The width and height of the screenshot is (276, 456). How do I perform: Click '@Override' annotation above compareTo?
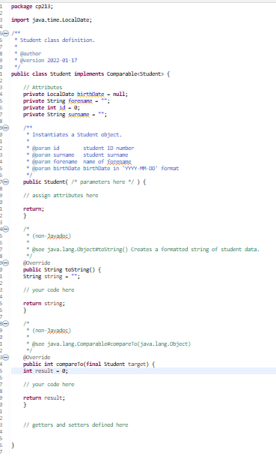[37, 358]
